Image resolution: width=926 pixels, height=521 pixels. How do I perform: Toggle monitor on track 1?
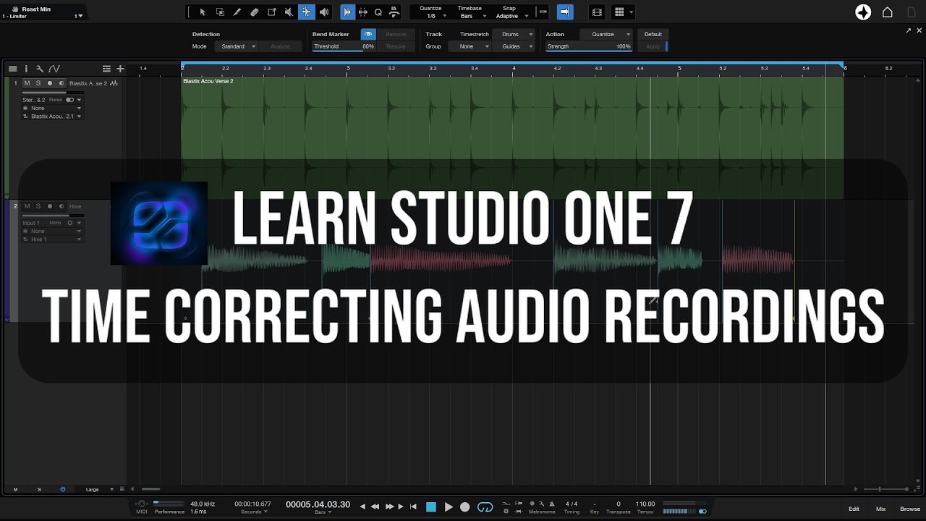(61, 83)
